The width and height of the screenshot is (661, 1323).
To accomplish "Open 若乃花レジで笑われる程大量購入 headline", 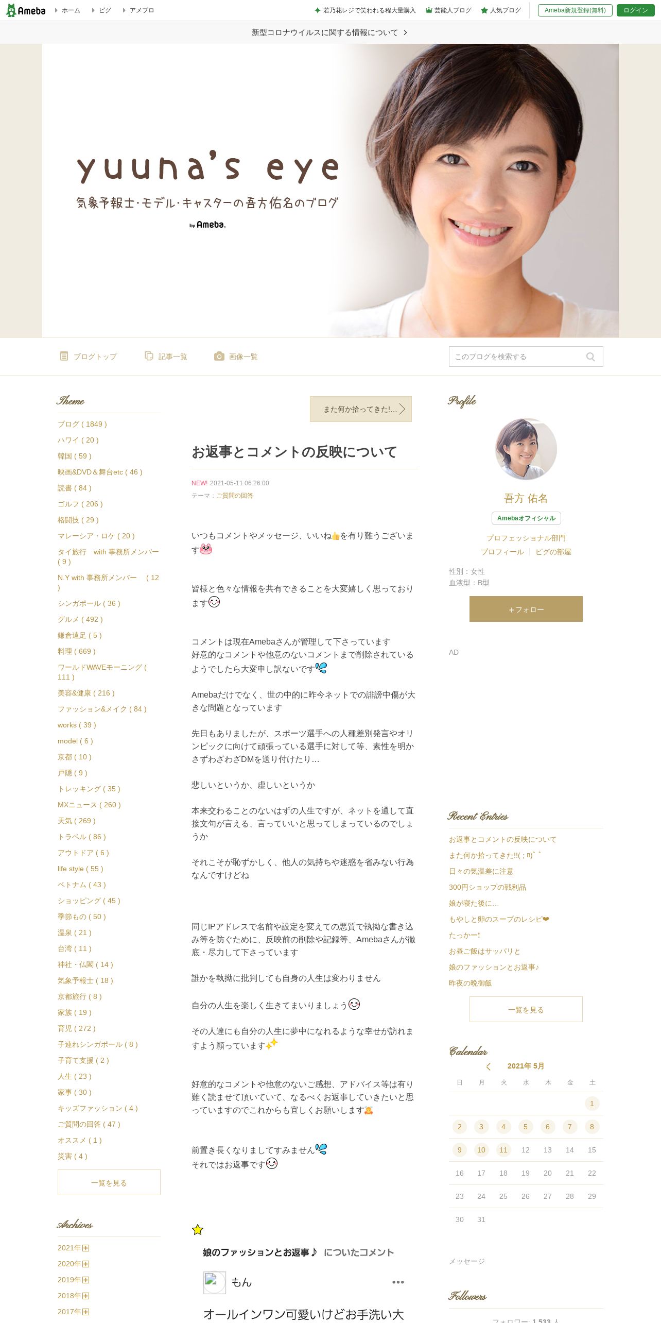I will click(365, 10).
